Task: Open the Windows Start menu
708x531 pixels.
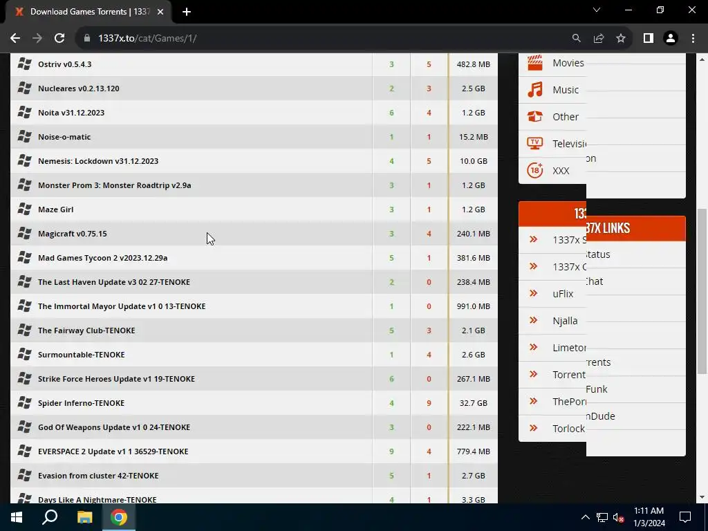Action: [17, 517]
